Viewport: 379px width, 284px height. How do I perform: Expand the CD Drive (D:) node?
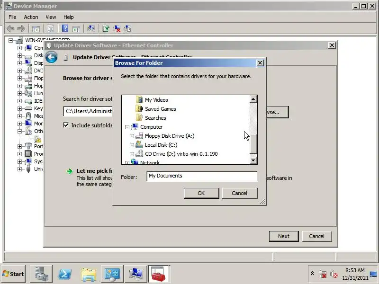point(132,154)
